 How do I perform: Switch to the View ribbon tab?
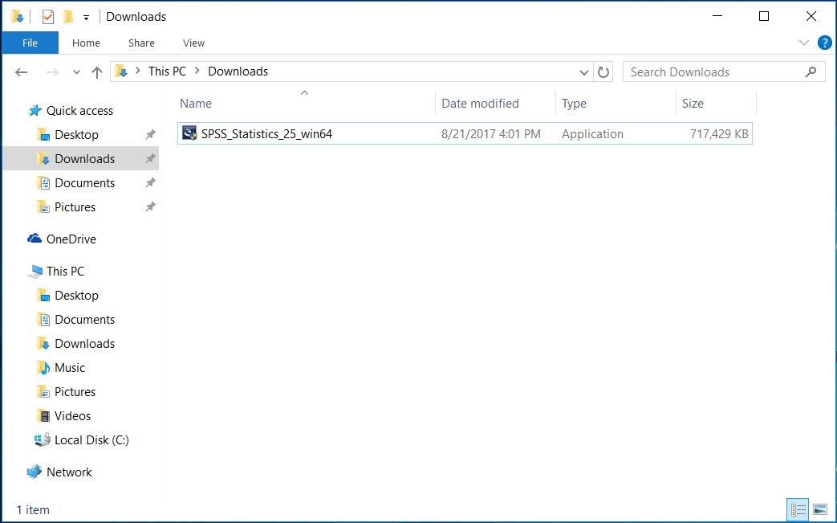coord(193,43)
